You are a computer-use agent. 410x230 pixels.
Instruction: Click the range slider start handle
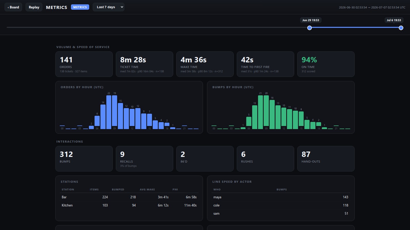point(310,28)
